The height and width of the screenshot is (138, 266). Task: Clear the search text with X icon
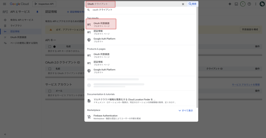(x=183, y=4)
